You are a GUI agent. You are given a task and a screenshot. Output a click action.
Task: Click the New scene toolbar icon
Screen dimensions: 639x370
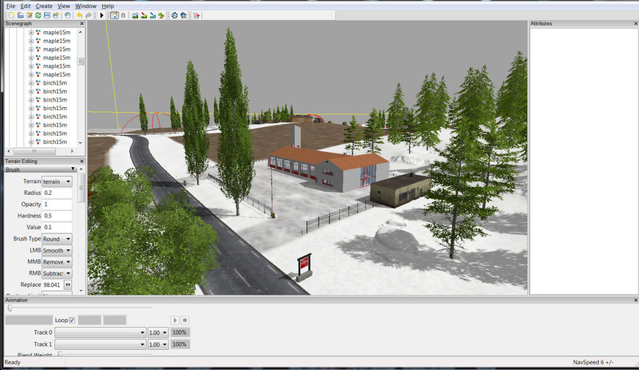click(10, 15)
